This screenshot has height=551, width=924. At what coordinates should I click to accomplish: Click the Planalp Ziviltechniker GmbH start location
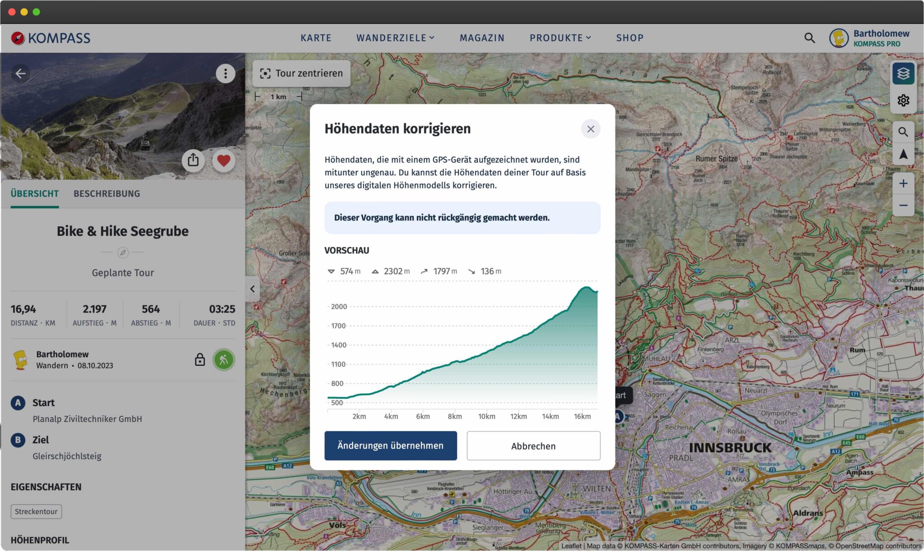[87, 419]
